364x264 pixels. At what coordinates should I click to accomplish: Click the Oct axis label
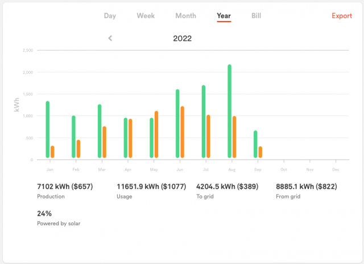pos(284,170)
